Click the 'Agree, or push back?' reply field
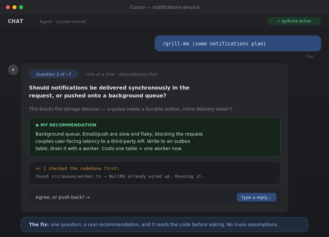This screenshot has height=237, width=329. tap(154, 197)
